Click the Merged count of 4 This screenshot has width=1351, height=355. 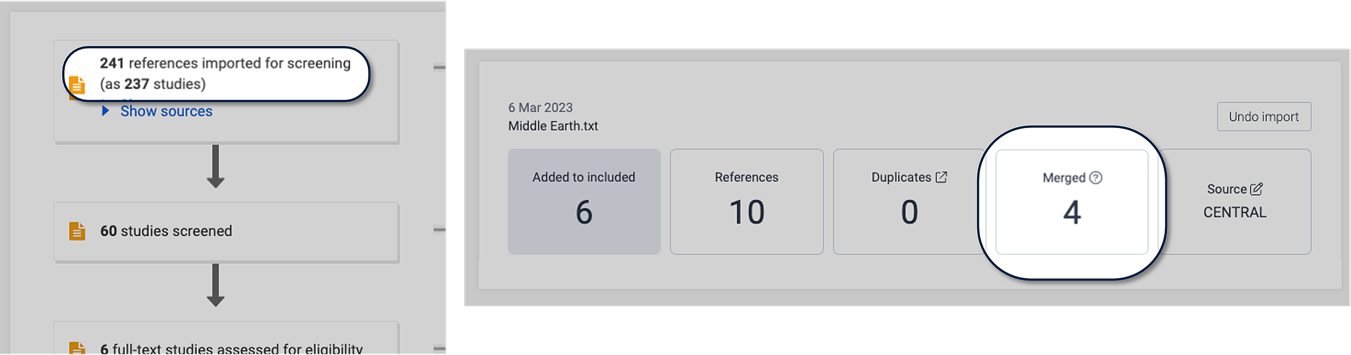[x=1071, y=213]
